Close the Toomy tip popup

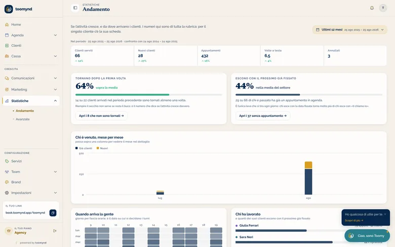[385, 214]
